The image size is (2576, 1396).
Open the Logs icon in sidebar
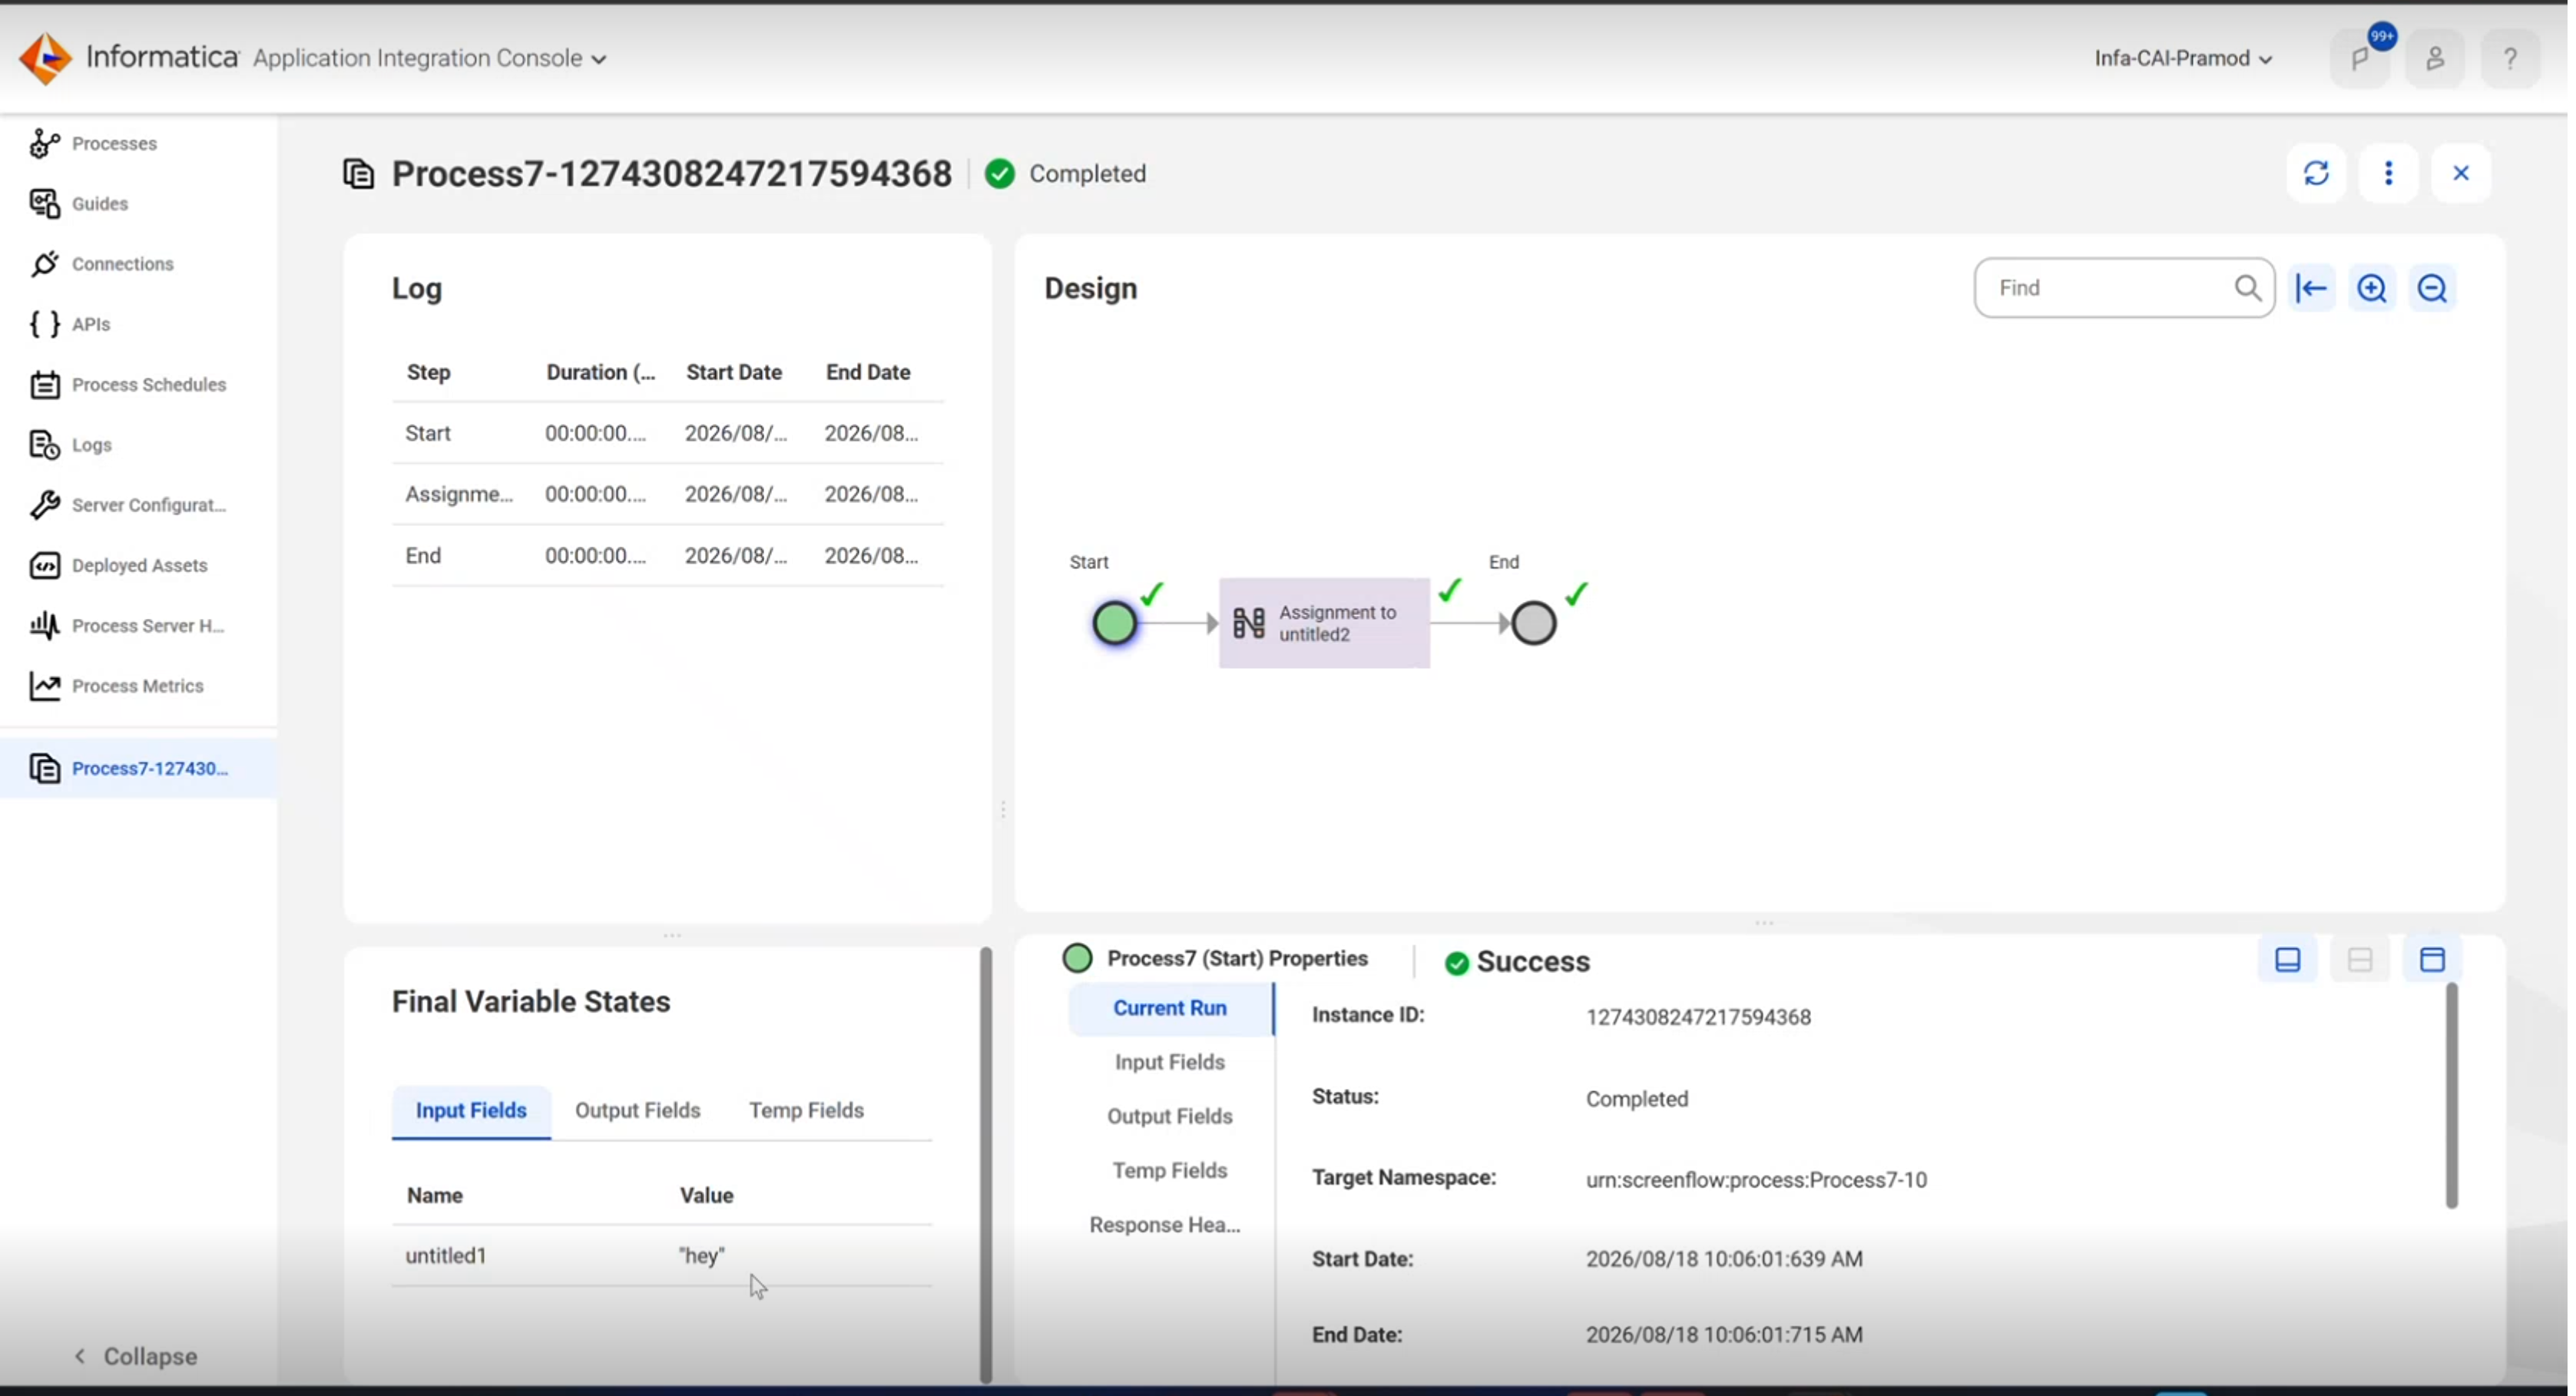[x=44, y=445]
